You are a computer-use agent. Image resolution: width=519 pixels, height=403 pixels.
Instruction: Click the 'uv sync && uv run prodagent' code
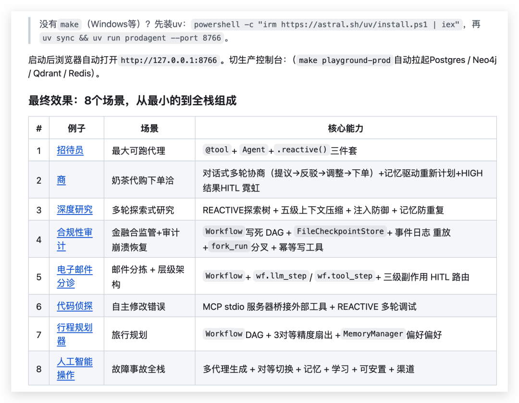coord(131,38)
